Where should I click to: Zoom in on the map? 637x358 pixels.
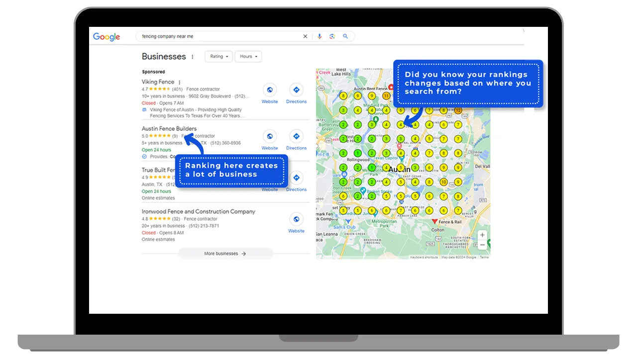[482, 235]
